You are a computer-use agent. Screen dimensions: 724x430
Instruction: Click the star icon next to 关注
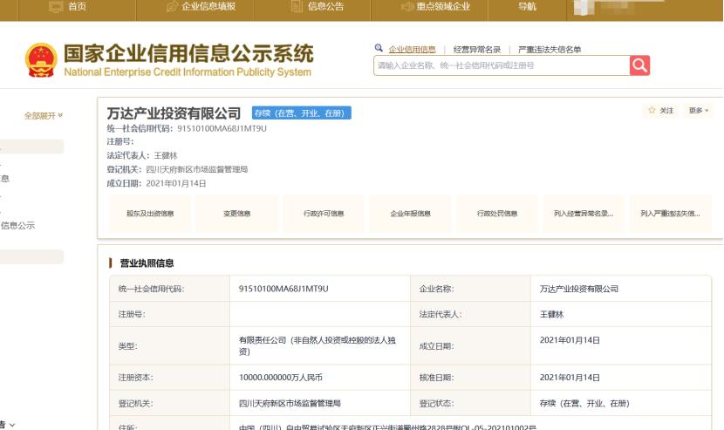coord(652,110)
